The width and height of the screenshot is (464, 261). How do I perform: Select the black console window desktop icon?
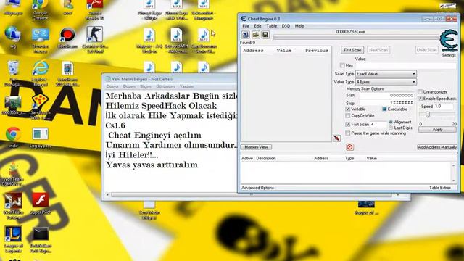click(x=41, y=233)
